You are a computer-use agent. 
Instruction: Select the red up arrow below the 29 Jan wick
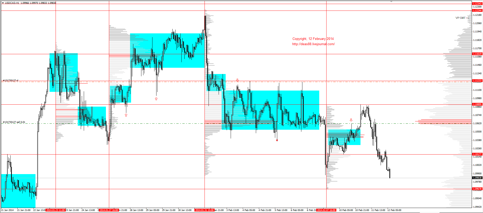(156, 99)
